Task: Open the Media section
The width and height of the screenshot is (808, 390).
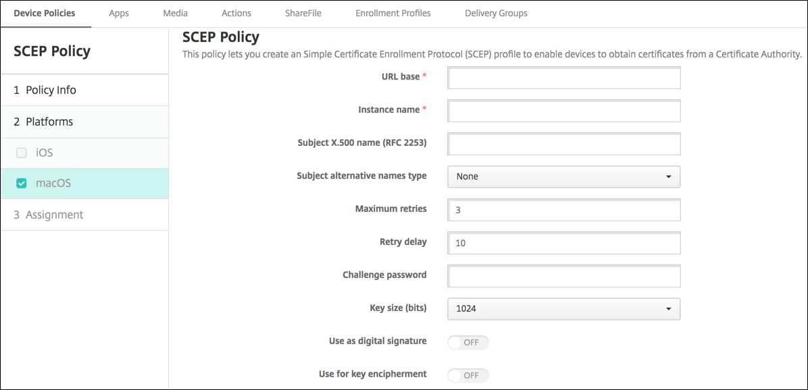Action: (x=175, y=13)
